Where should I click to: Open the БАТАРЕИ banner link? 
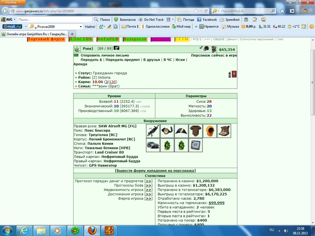(108, 39)
